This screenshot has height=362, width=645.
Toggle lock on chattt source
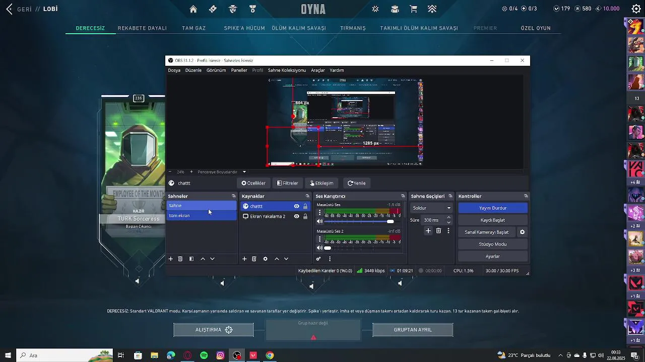tap(305, 206)
